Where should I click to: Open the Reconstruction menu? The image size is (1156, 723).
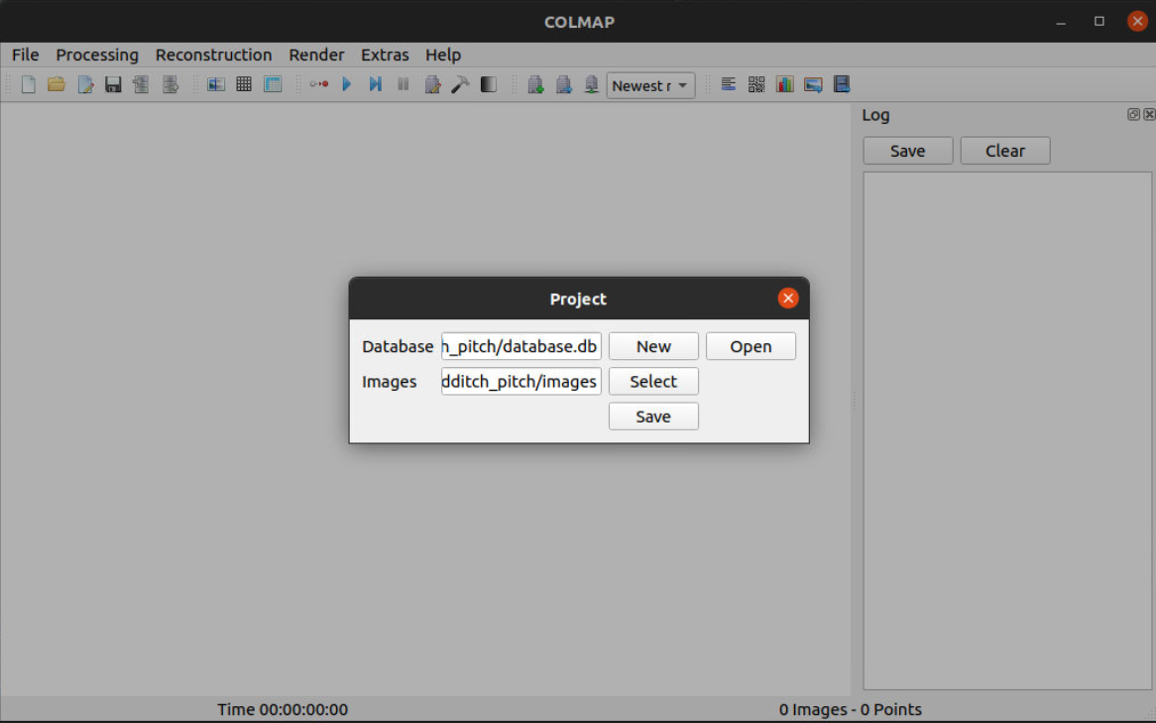pos(213,55)
